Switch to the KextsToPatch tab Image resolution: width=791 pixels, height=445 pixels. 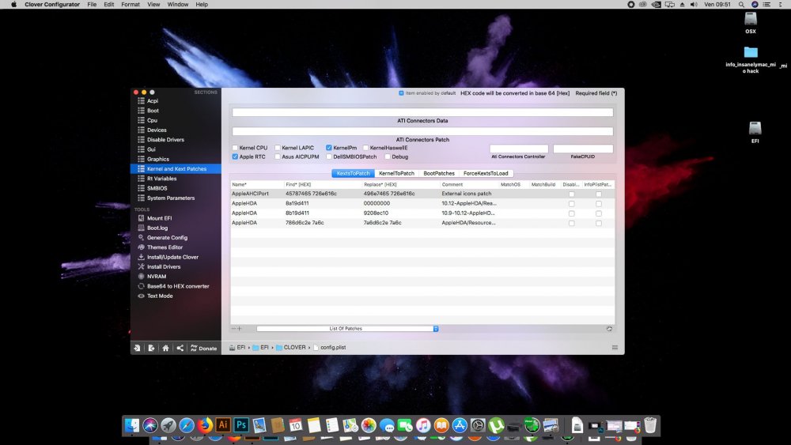(353, 173)
